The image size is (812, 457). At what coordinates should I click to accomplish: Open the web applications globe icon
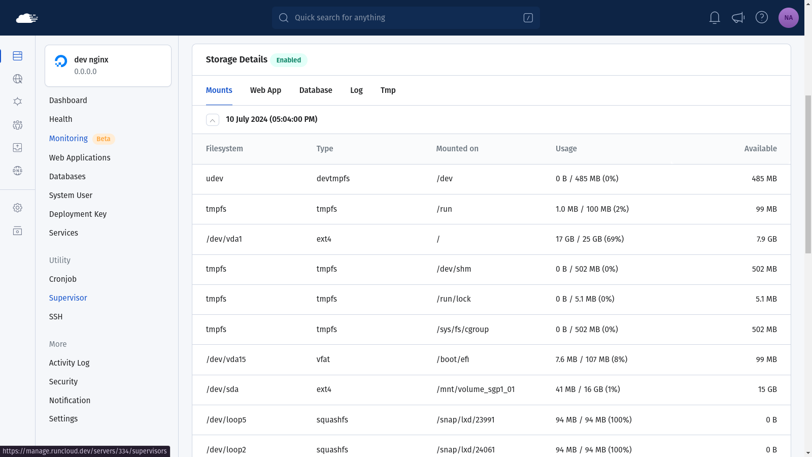coord(17,79)
